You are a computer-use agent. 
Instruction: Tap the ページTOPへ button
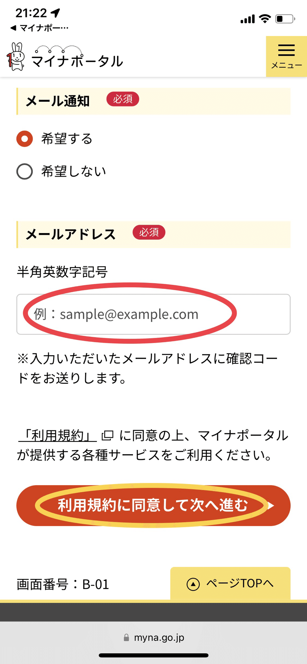[230, 584]
